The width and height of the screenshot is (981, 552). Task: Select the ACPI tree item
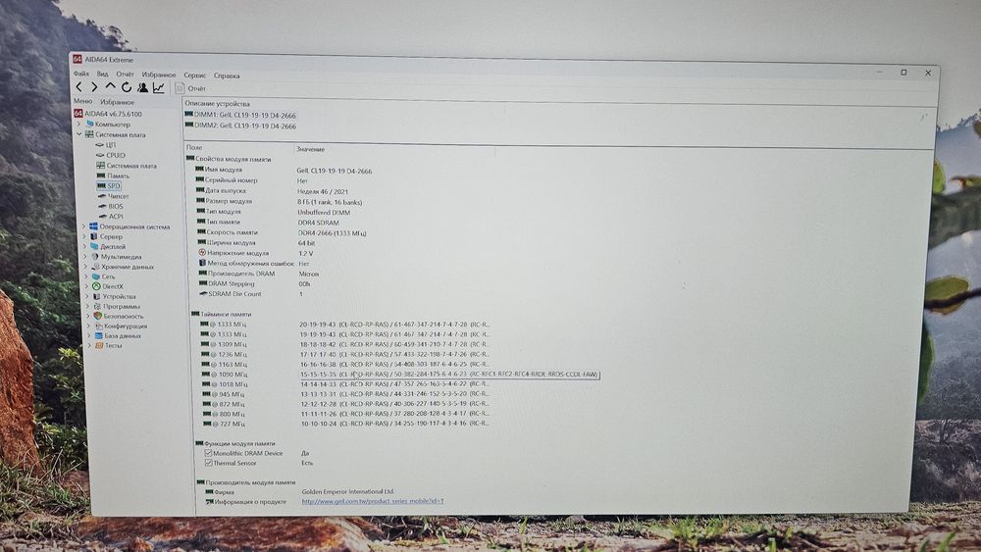(x=111, y=216)
